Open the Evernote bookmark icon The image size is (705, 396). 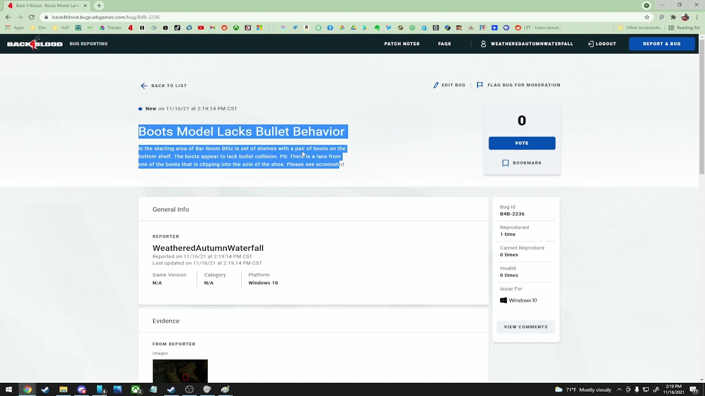(x=377, y=28)
